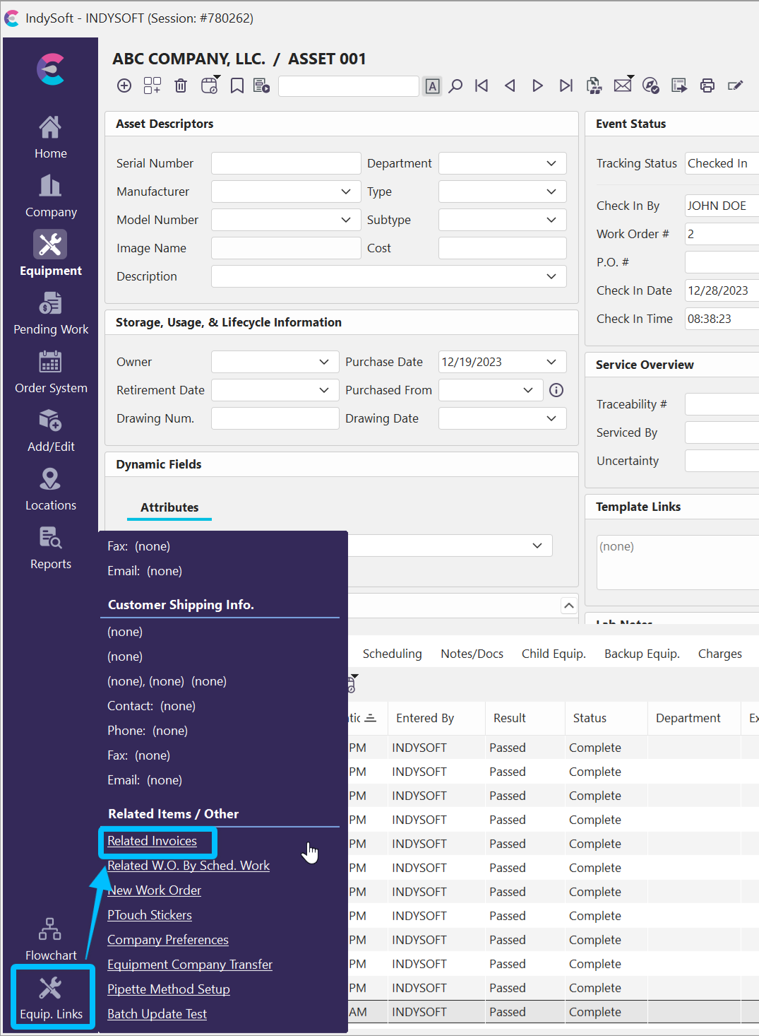The height and width of the screenshot is (1036, 759).
Task: Select the Charges tab
Action: point(719,654)
